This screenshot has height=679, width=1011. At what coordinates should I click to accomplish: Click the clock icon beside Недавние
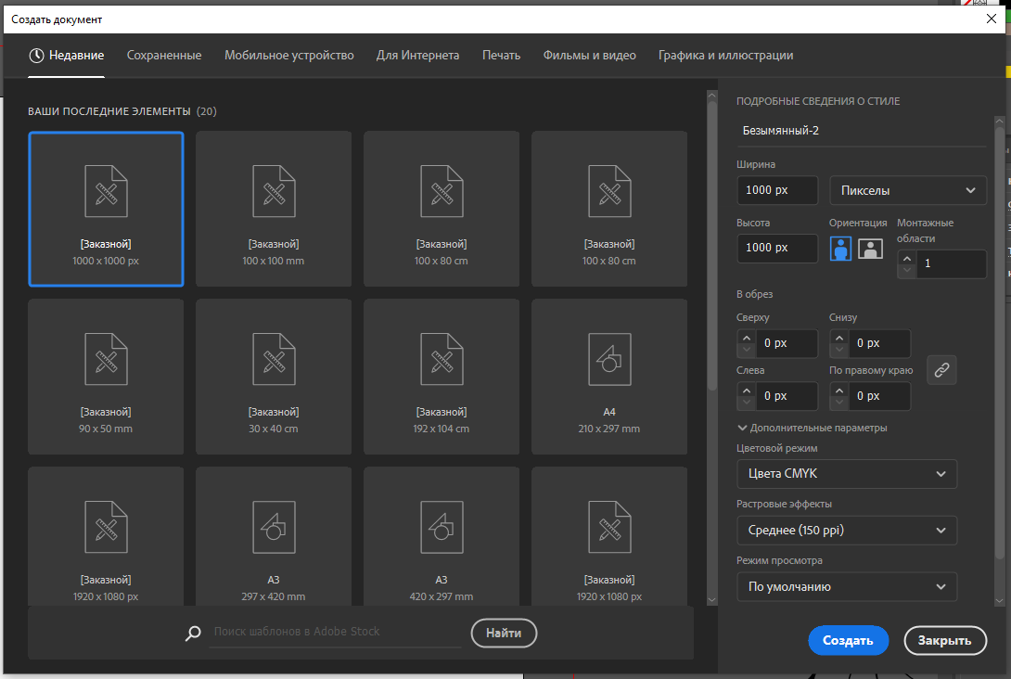[x=37, y=56]
